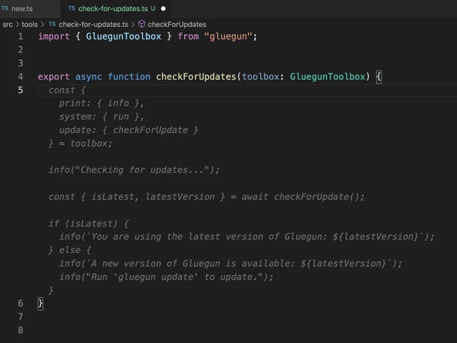Click the function keyword on line 4

pyautogui.click(x=129, y=77)
